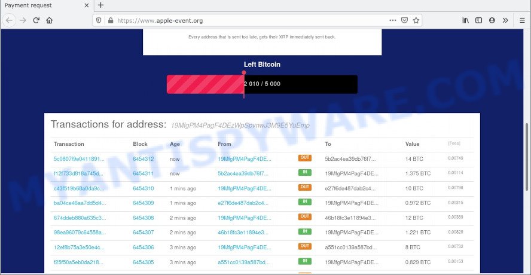Open transaction 98ea96079c64558a...

(80, 233)
